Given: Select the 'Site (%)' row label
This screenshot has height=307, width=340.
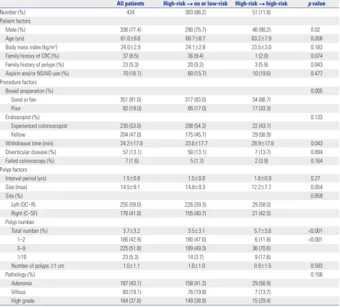Looking at the screenshot, I should [14, 196].
